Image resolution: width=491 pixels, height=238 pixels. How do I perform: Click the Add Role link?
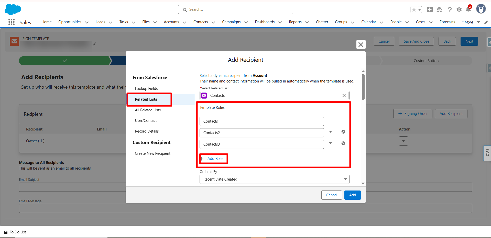click(215, 159)
